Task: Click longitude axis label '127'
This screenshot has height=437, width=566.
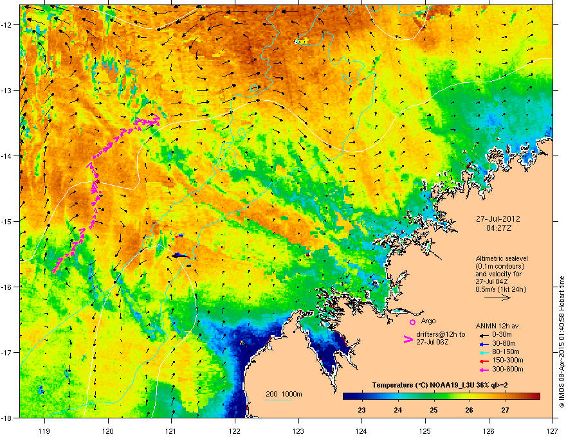Action: tap(552, 431)
